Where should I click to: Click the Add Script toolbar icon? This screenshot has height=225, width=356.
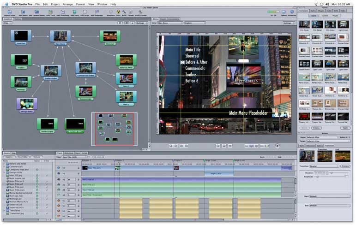point(84,12)
